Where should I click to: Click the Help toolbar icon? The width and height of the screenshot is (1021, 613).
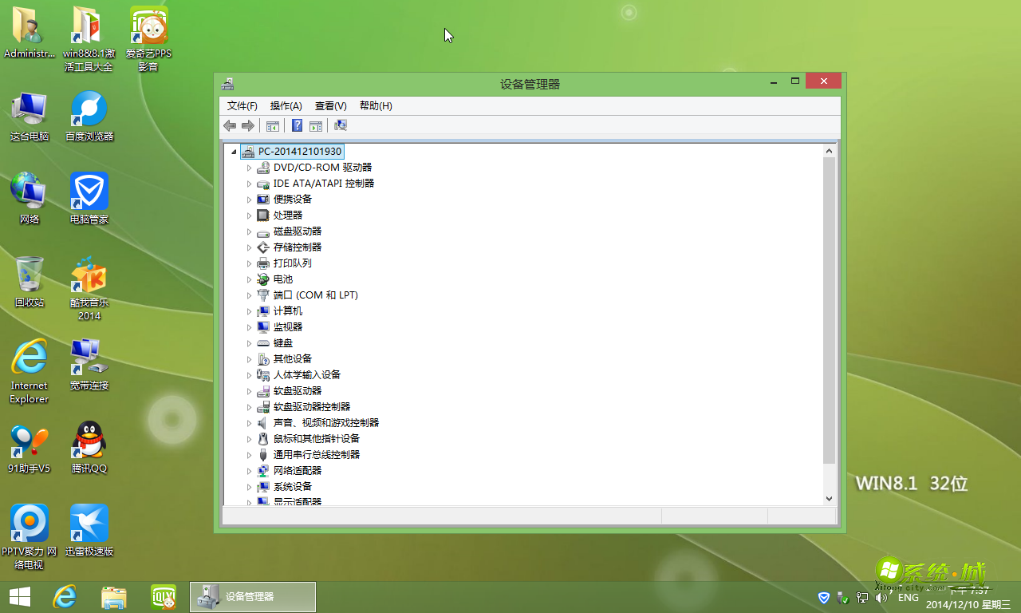(297, 125)
